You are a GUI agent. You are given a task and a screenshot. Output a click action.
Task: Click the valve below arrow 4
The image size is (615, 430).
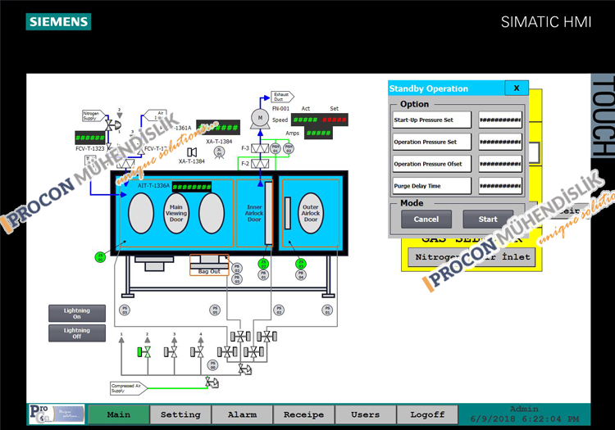[198, 352]
